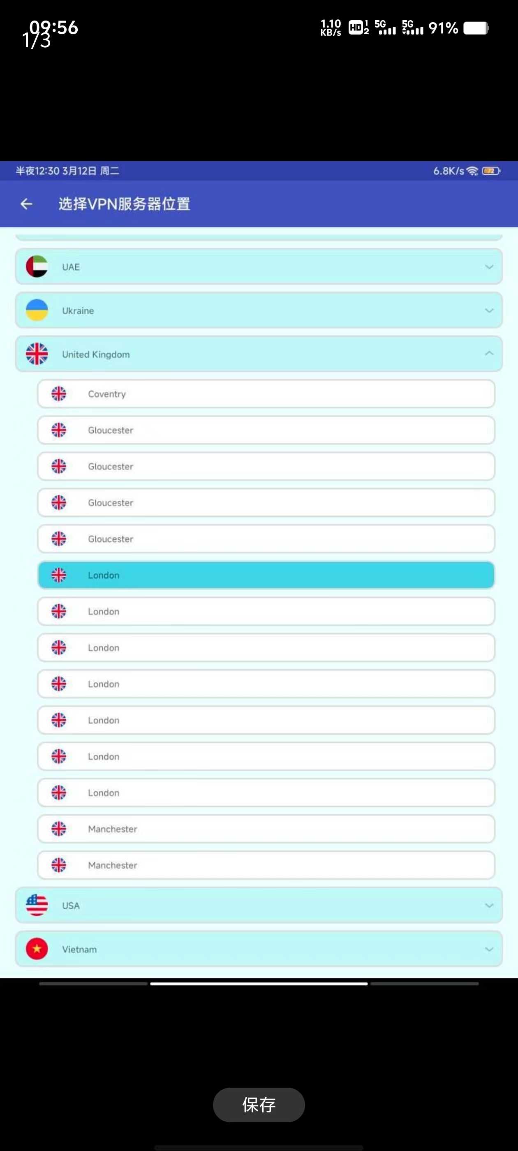Expand the Ukraine server list chevron

(x=489, y=310)
